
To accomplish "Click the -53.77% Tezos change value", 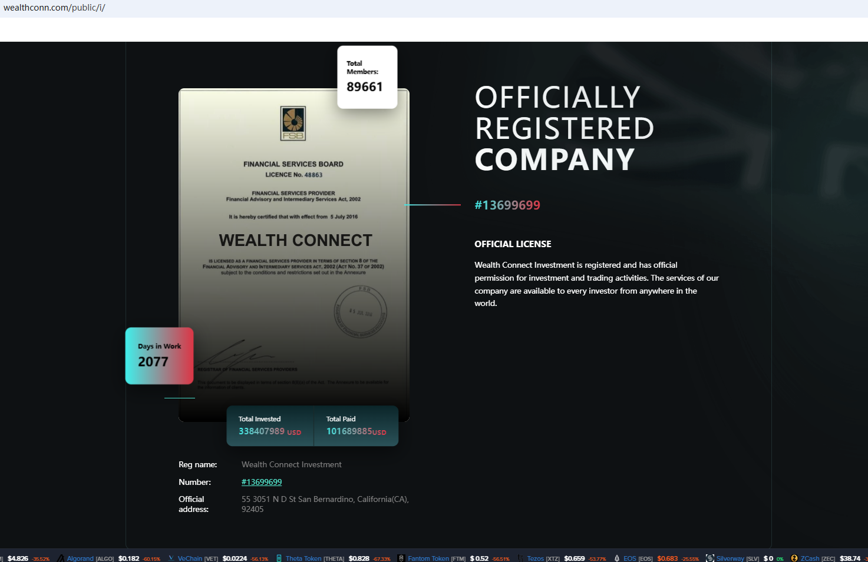I will [597, 558].
